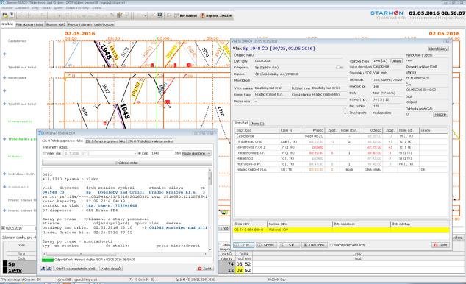466x284 pixels.
Task: Open the Další volby button
Action: point(314,245)
